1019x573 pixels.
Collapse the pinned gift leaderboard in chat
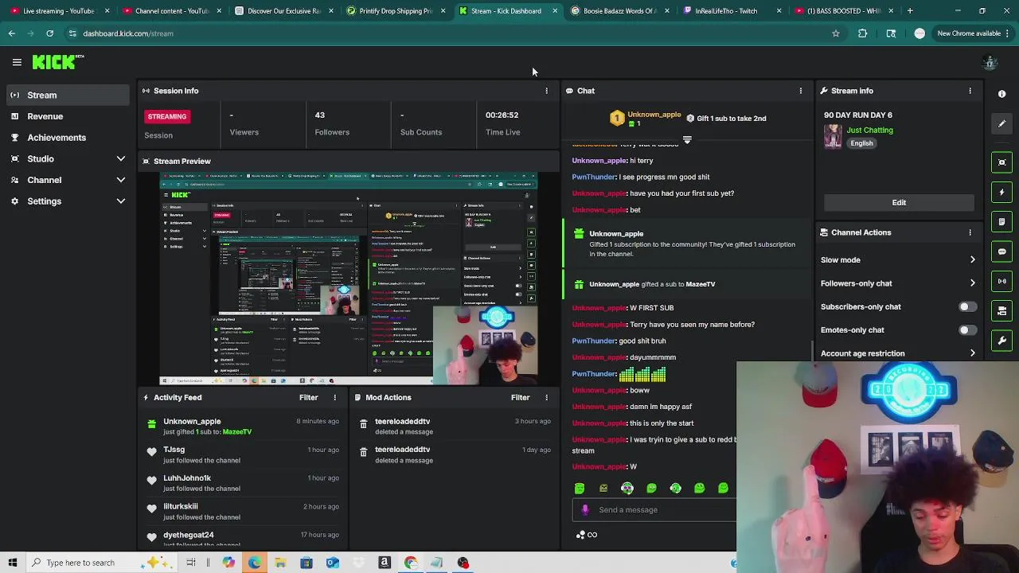[687, 140]
